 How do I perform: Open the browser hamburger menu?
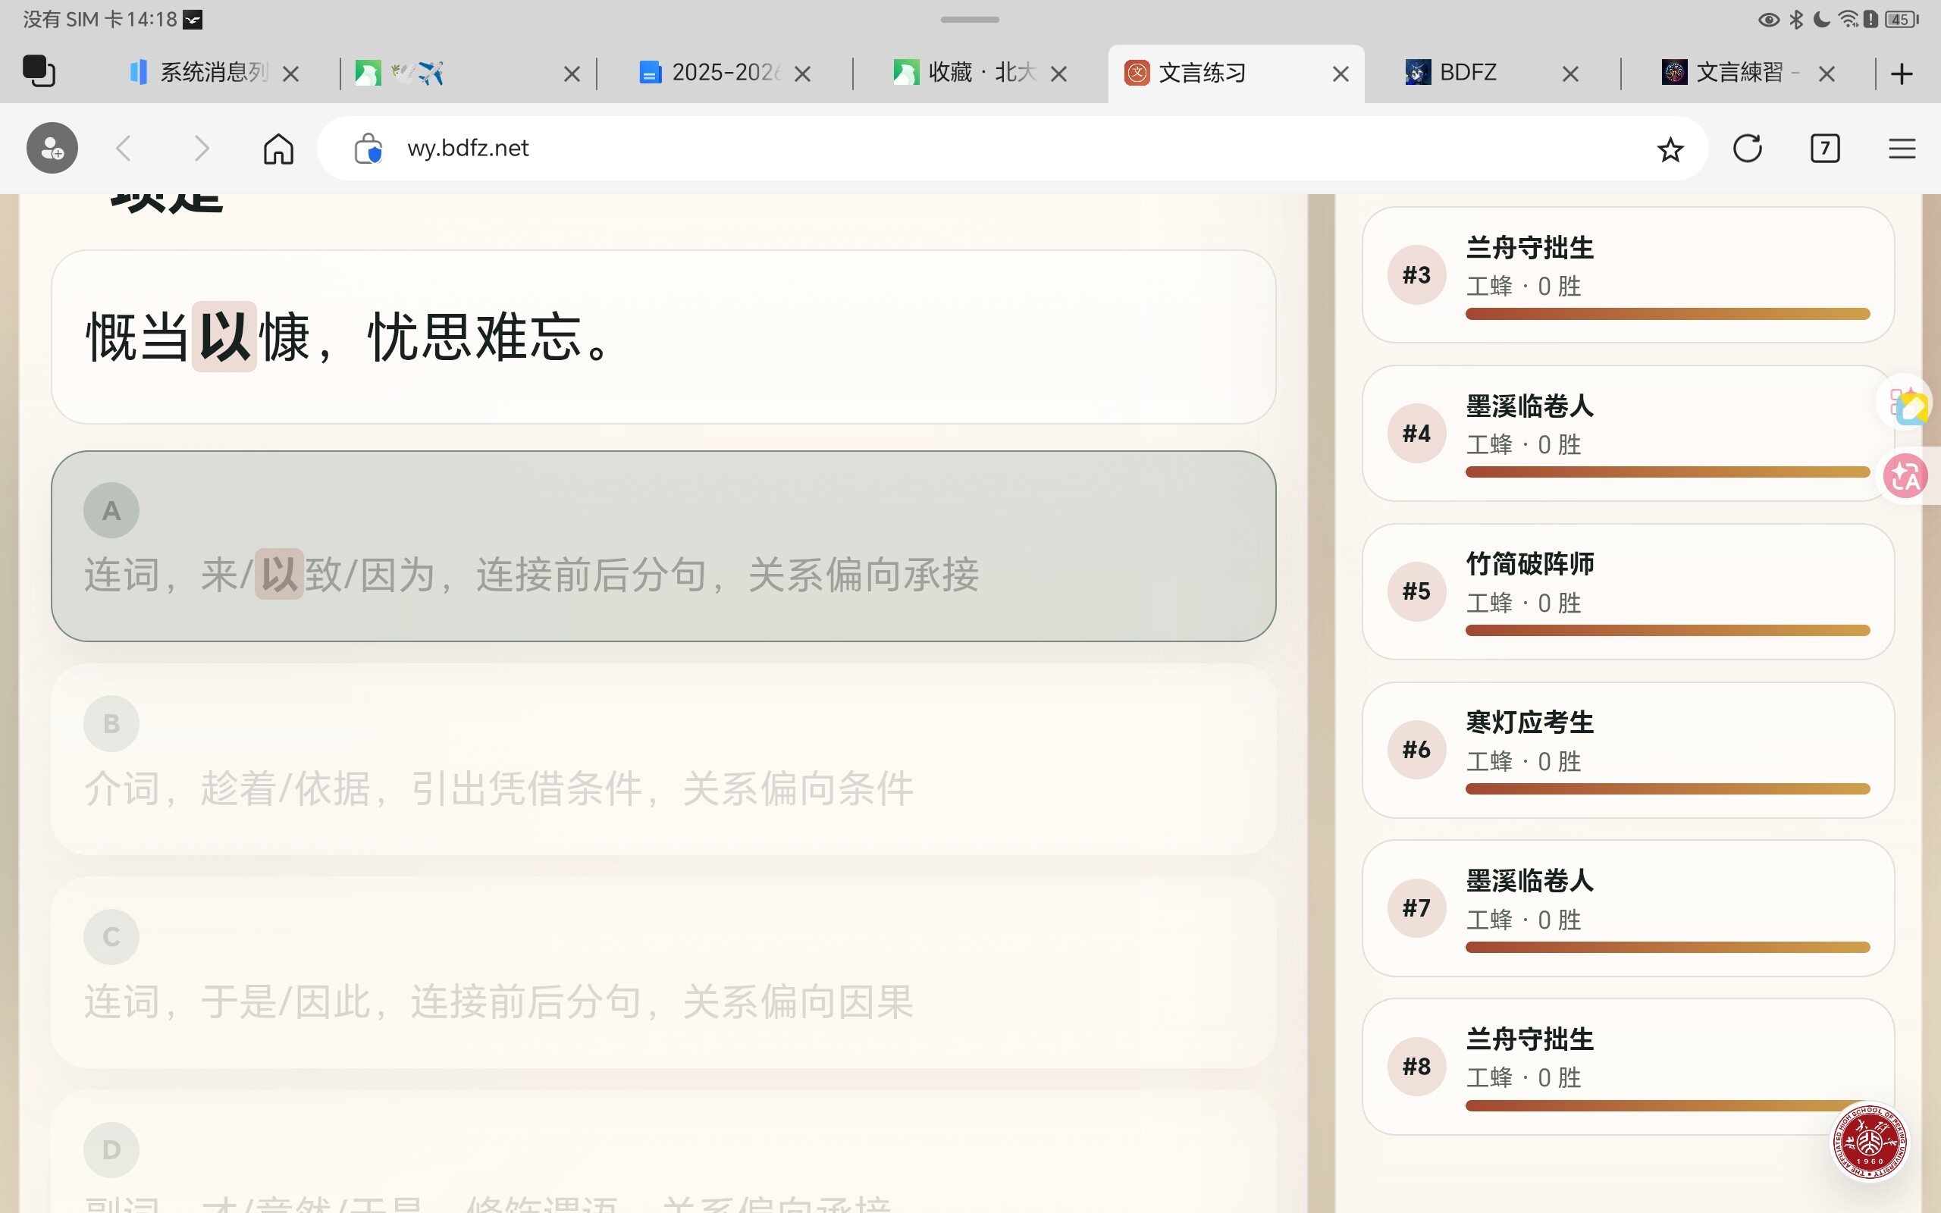point(1902,149)
